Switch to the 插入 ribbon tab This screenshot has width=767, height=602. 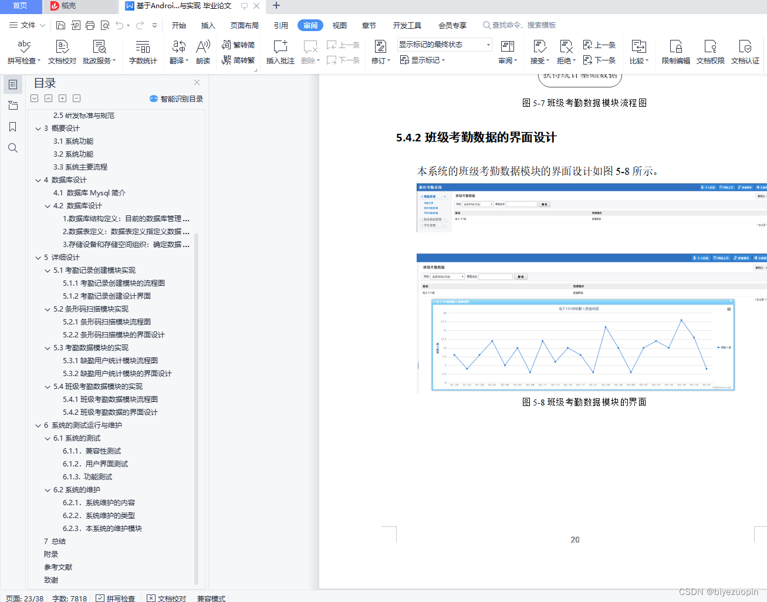(x=208, y=25)
